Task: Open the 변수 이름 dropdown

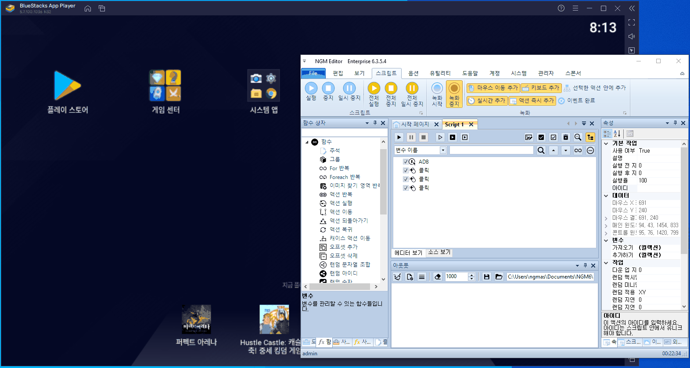Action: point(443,150)
